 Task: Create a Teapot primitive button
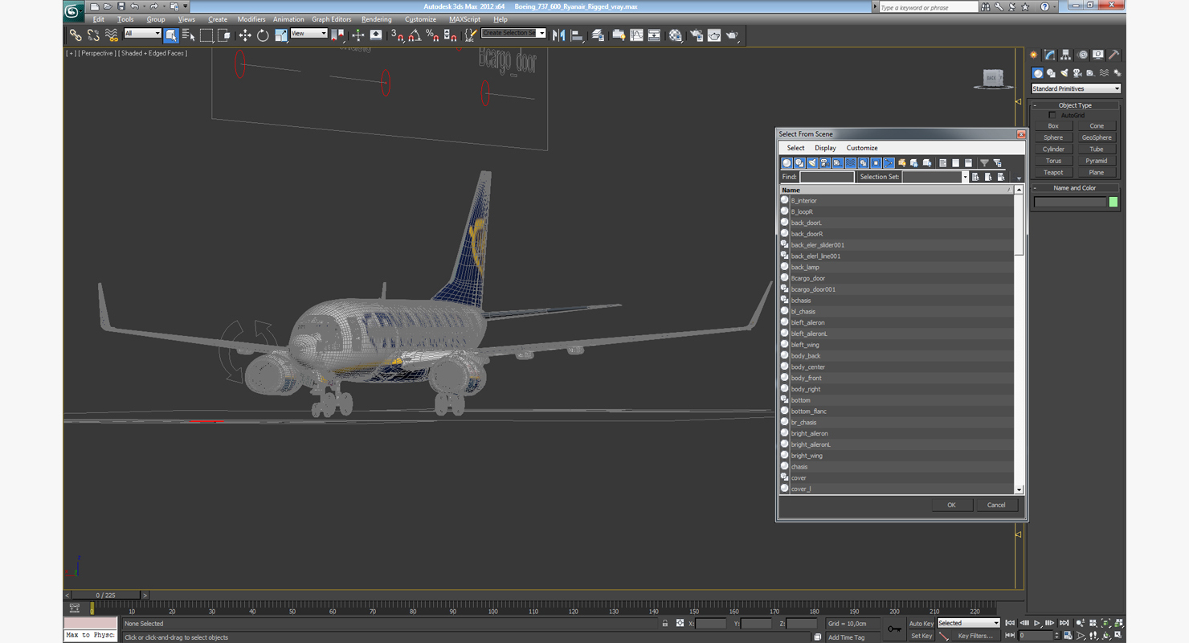pyautogui.click(x=1053, y=173)
